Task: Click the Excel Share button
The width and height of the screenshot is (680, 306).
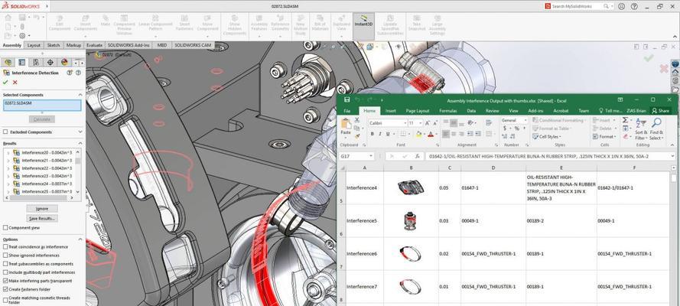Action: (660, 111)
